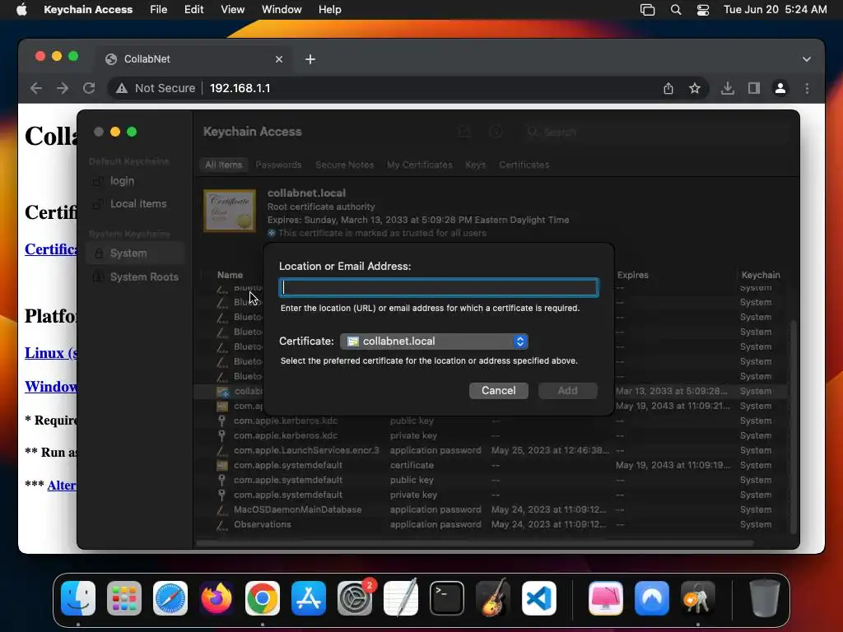Open Visual Studio Code from the Dock

(x=538, y=598)
